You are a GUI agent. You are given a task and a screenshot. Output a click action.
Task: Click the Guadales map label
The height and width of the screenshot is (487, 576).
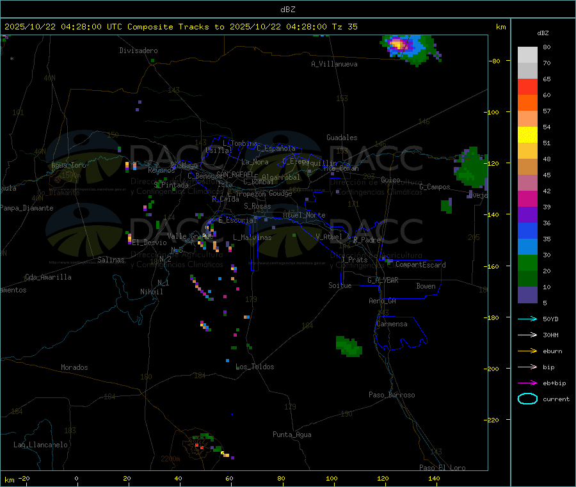pyautogui.click(x=342, y=138)
